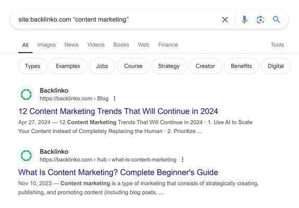
Task: Open Google Lens image search icon
Action: (x=260, y=20)
